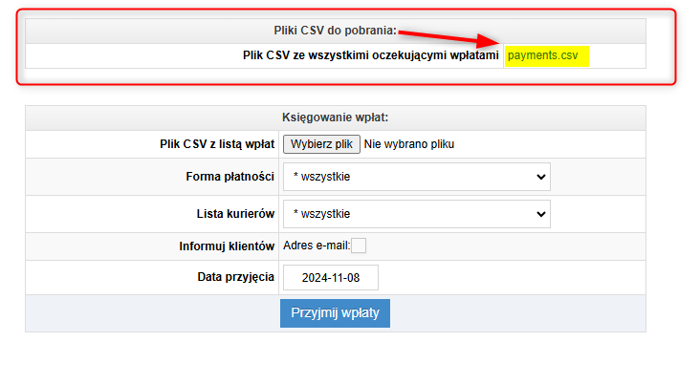Click the 'Plik CSV z listą wpłat' label

tap(217, 144)
